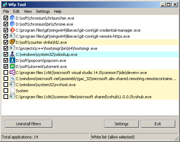Click the blank file icon beside System
The width and height of the screenshot is (180, 142).
12,91
